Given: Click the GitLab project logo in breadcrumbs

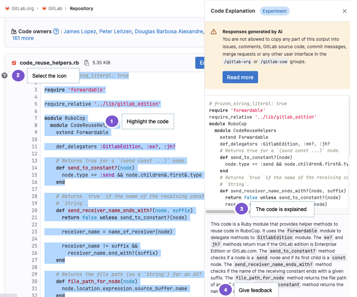Looking at the screenshot, I should (x=44, y=9).
